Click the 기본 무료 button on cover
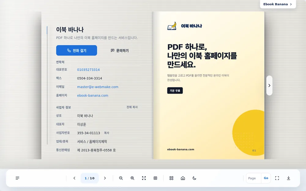Screen dimensions: 306x191 [175, 91]
